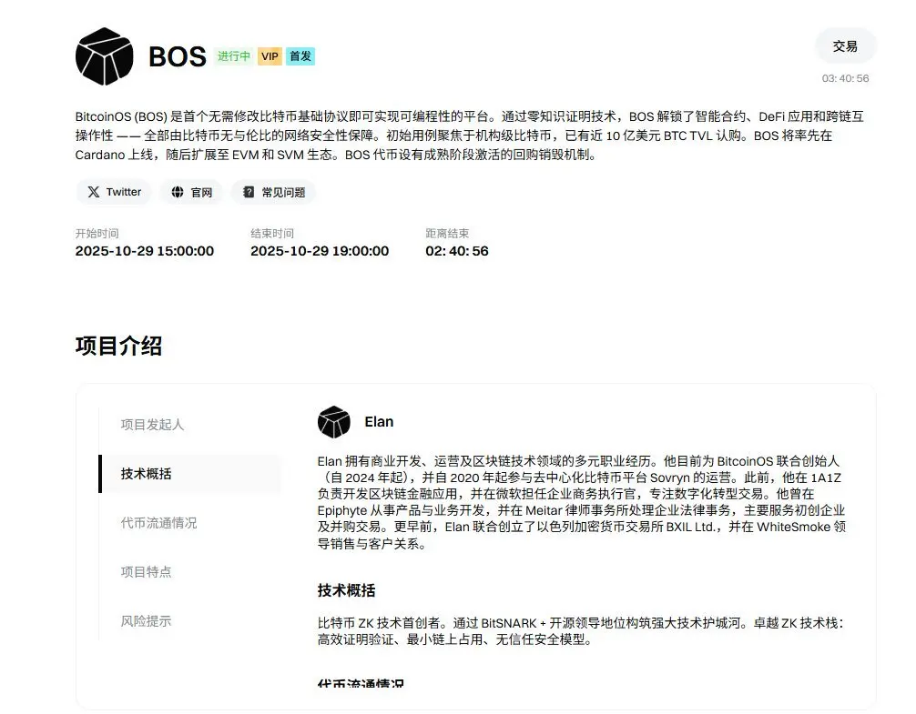
Task: Click the 结束时间 label
Action: pos(272,234)
